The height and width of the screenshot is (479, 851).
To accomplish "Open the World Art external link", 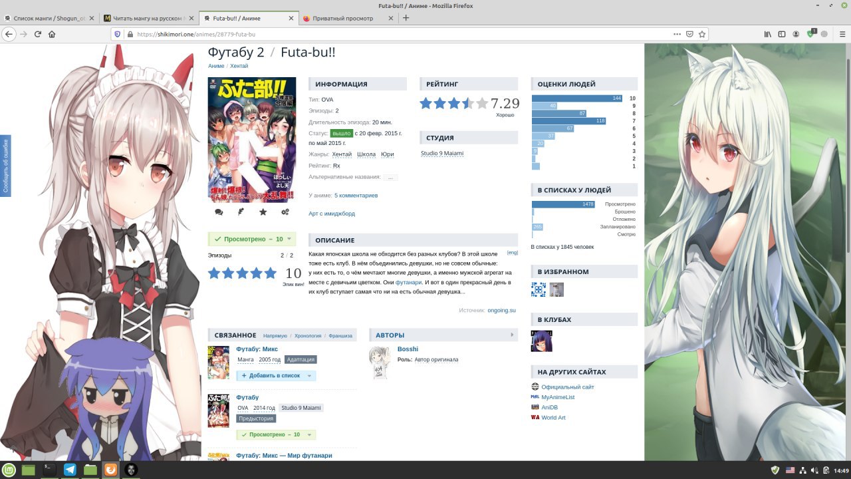I will pos(553,418).
